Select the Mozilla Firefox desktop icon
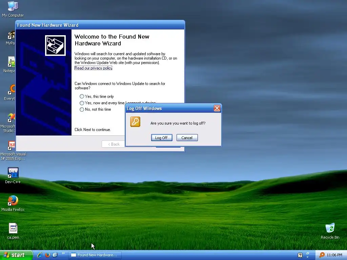This screenshot has height=260, width=347. 13,203
